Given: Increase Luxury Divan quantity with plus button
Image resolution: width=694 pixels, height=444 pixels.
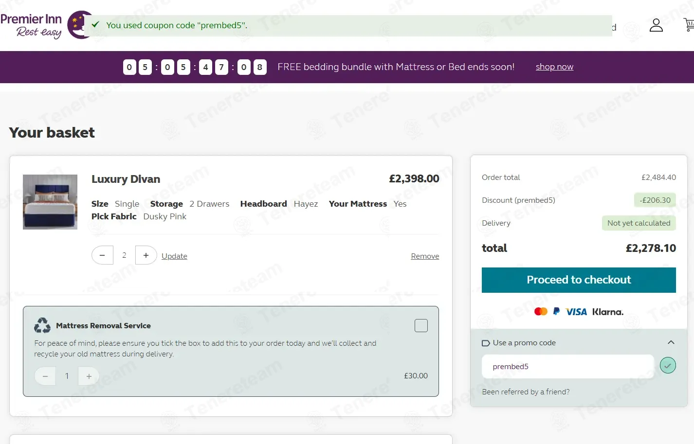Looking at the screenshot, I should (x=146, y=255).
